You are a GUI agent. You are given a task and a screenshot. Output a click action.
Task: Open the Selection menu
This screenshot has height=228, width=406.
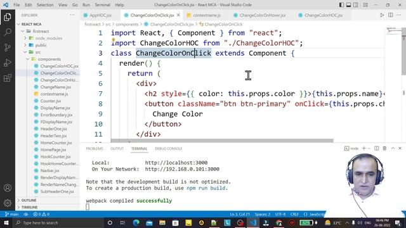coord(45,5)
